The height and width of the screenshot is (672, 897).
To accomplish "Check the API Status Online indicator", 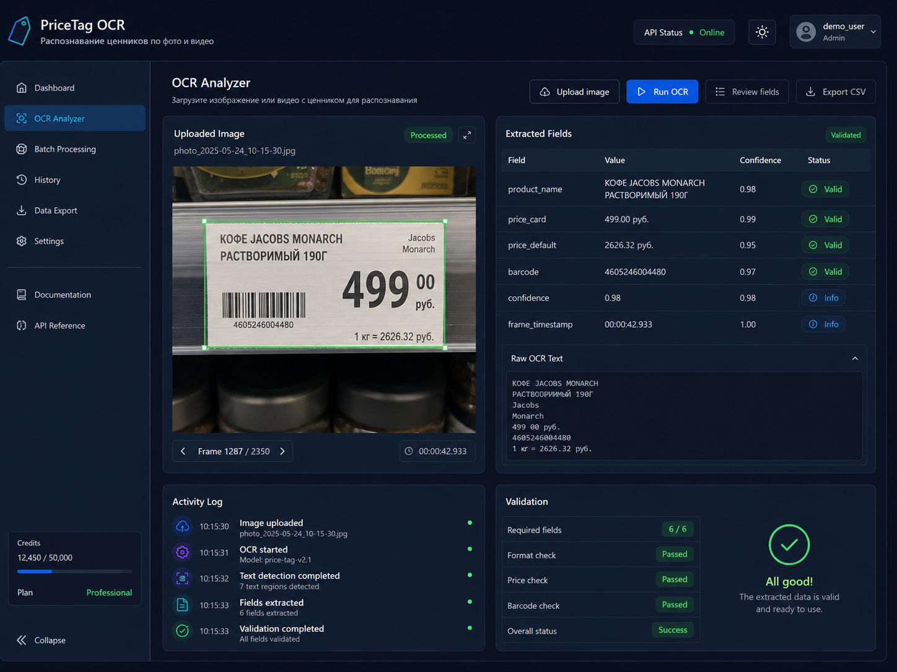I will click(684, 32).
